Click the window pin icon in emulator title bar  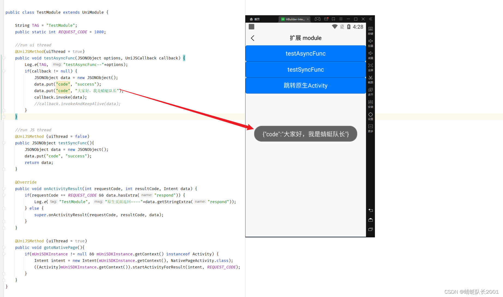pos(333,19)
